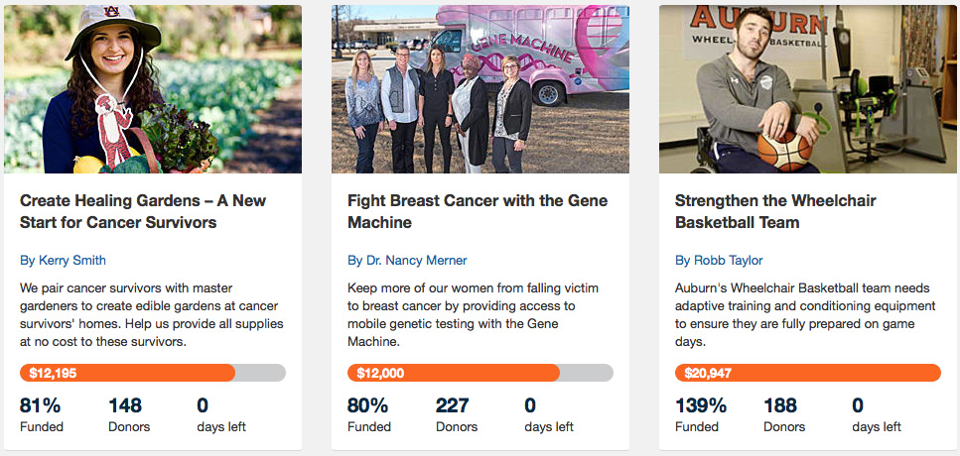Click the $12,000 funding progress bar

tap(480, 373)
